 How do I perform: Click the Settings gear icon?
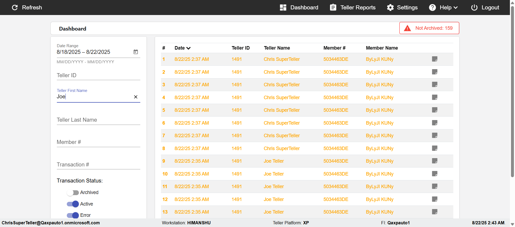[x=390, y=8]
